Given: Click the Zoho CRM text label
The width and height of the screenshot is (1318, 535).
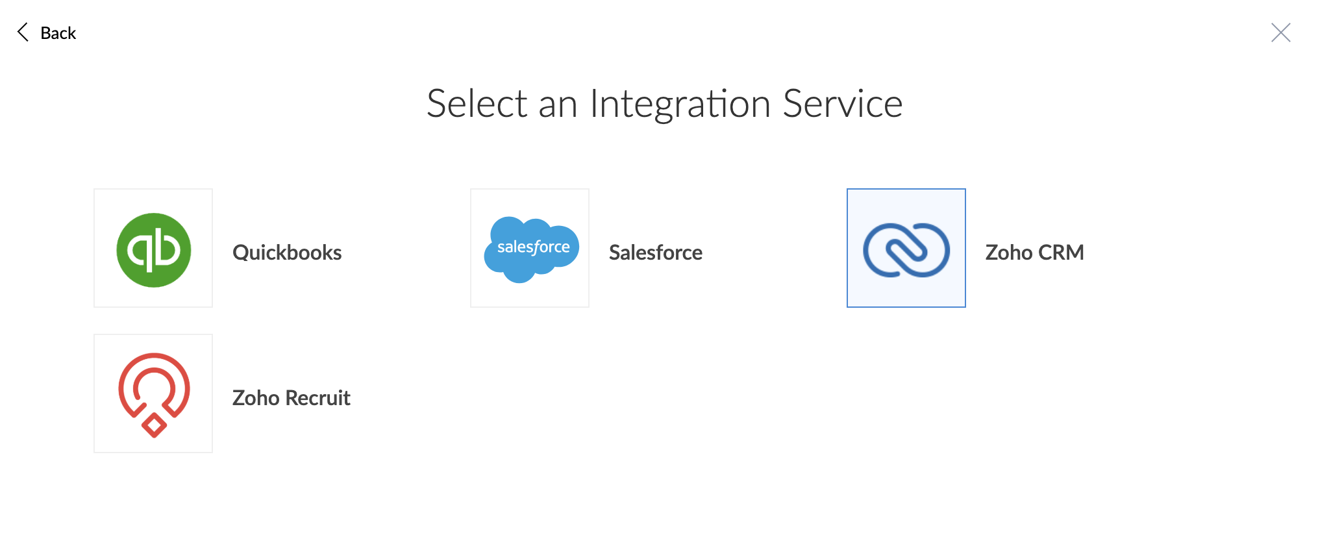Looking at the screenshot, I should click(1035, 252).
